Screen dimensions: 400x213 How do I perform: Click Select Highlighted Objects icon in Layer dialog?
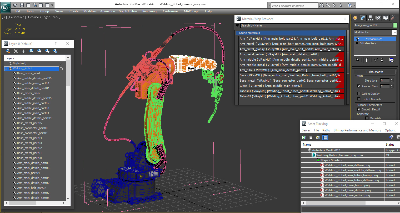pyautogui.click(x=32, y=51)
